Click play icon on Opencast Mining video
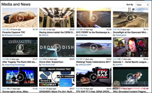 [x=131, y=18]
